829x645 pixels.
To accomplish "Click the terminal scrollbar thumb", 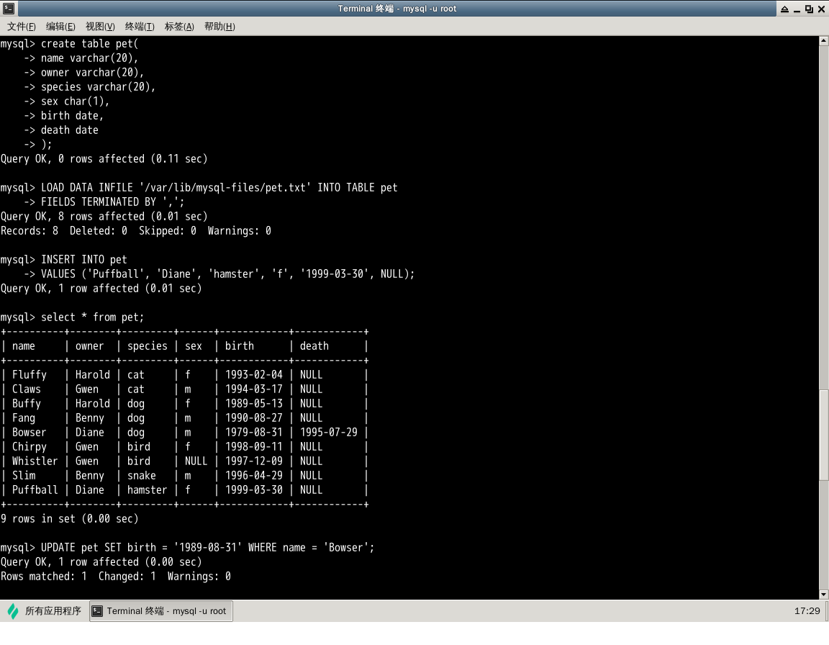I will click(x=824, y=436).
